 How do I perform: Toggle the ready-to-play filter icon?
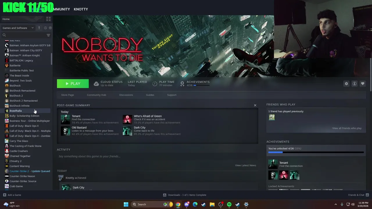pos(50,28)
